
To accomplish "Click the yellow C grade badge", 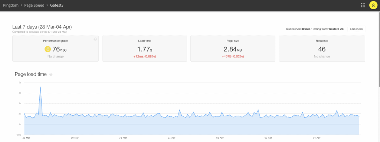I will pyautogui.click(x=47, y=49).
